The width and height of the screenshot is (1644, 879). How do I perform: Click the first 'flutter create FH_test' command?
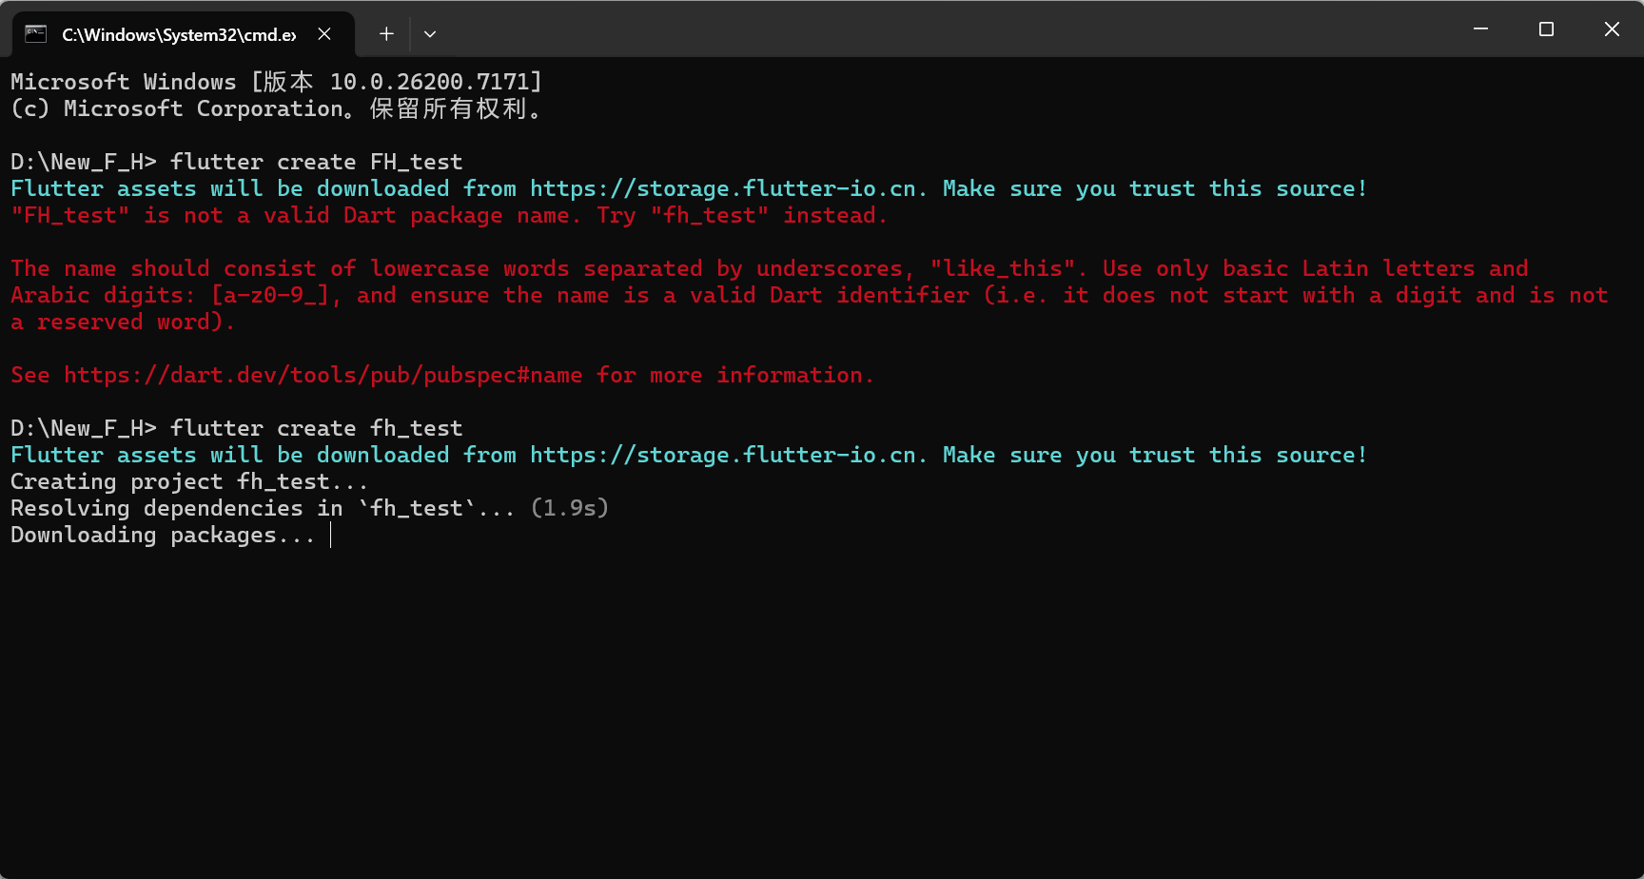317,162
